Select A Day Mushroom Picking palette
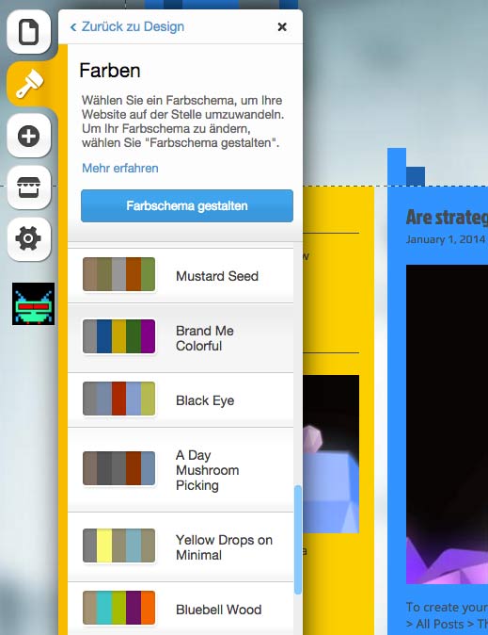The image size is (488, 635). coord(181,470)
